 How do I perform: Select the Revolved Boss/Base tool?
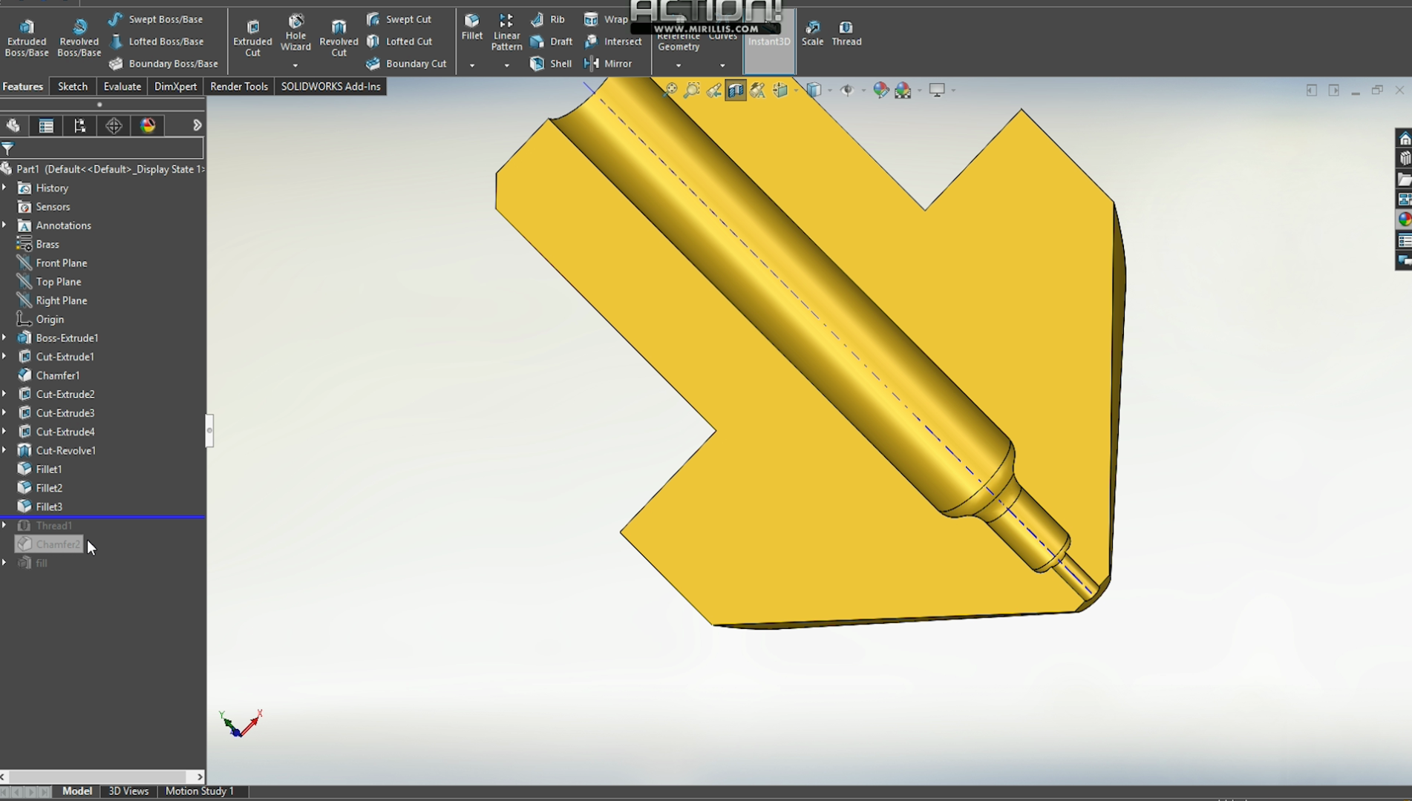pyautogui.click(x=79, y=38)
